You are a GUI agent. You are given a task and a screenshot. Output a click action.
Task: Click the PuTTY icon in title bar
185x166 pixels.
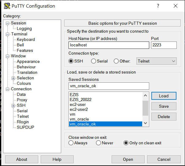point(7,6)
